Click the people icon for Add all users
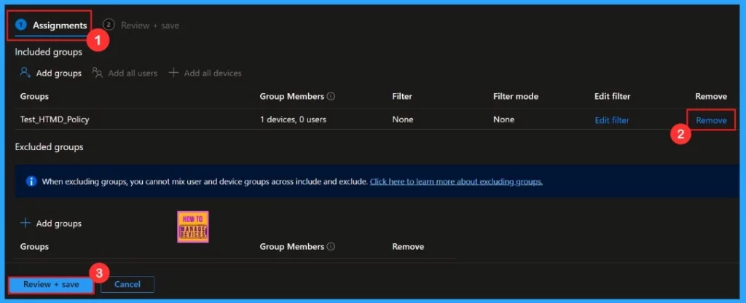746x303 pixels. coord(98,72)
